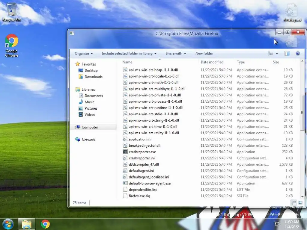Click the defaultagent_localized.ini file icon
Image resolution: width=307 pixels, height=230 pixels.
click(x=125, y=177)
